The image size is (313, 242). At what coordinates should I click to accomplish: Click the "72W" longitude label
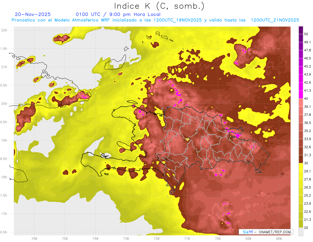tap(156, 238)
